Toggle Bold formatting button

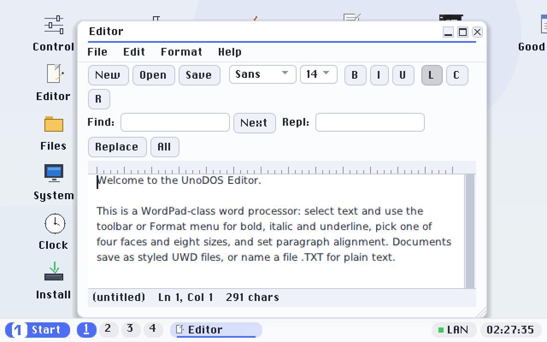[355, 75]
